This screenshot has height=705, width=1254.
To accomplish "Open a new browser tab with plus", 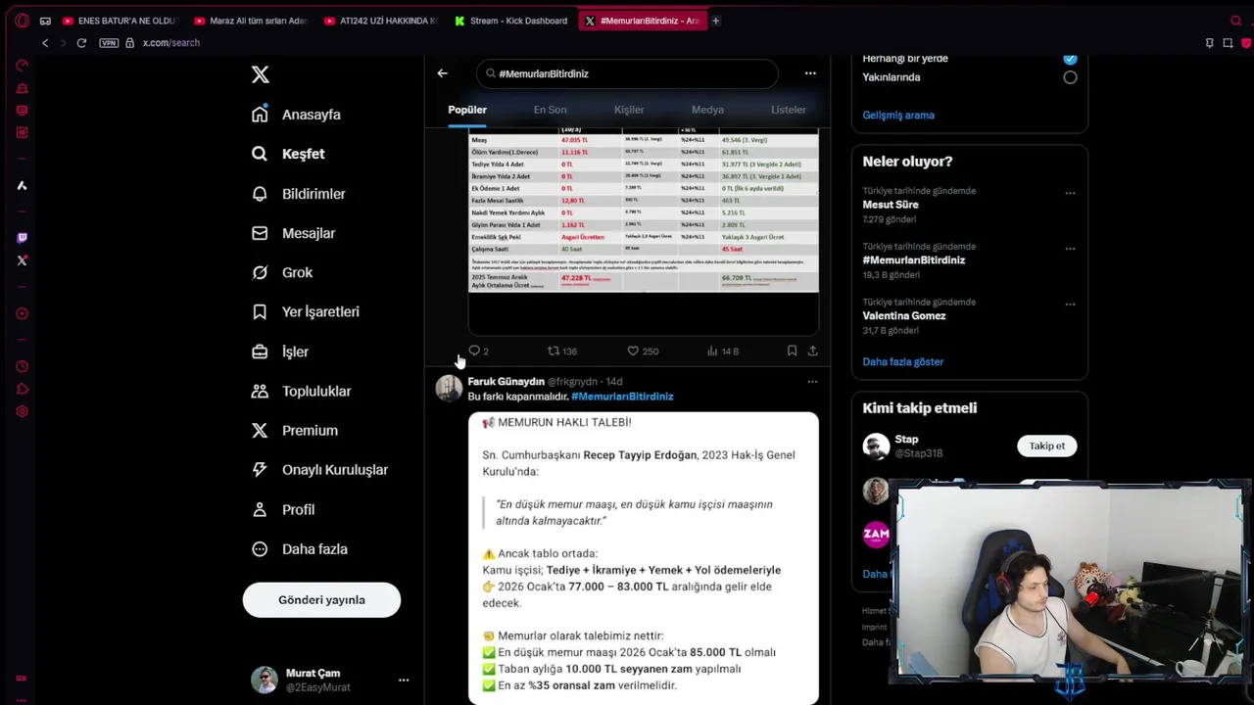I will click(x=715, y=21).
